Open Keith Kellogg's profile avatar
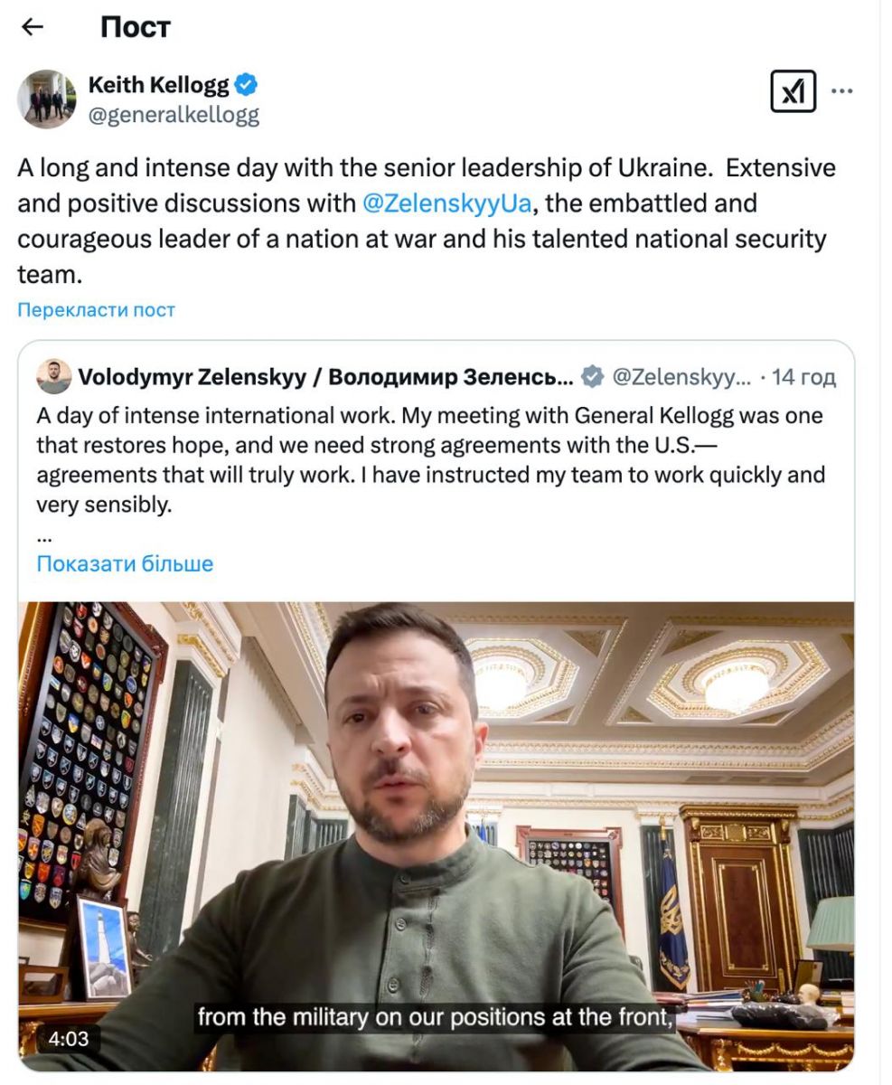 (47, 99)
